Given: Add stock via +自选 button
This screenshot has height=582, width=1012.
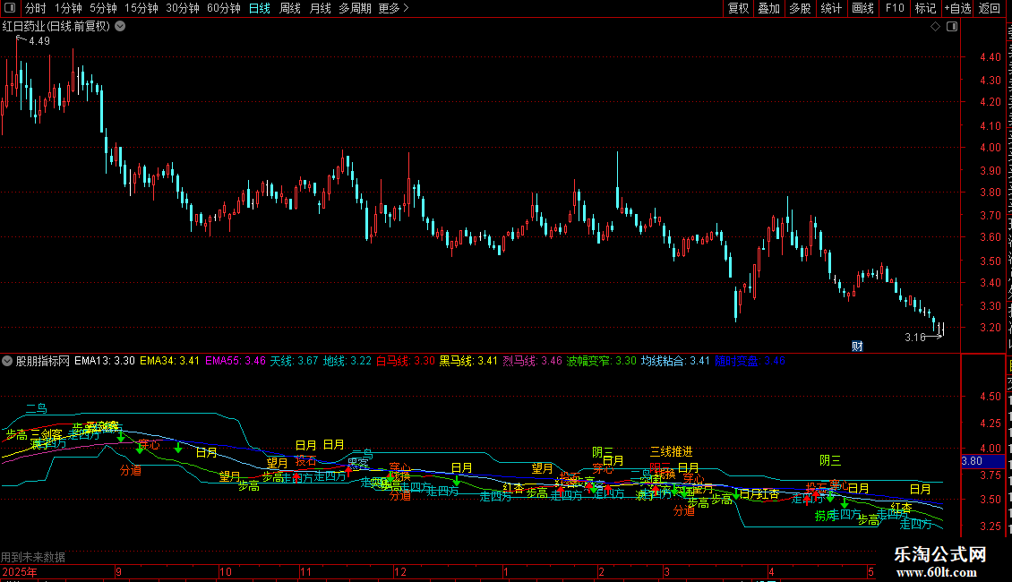Looking at the screenshot, I should tap(957, 8).
